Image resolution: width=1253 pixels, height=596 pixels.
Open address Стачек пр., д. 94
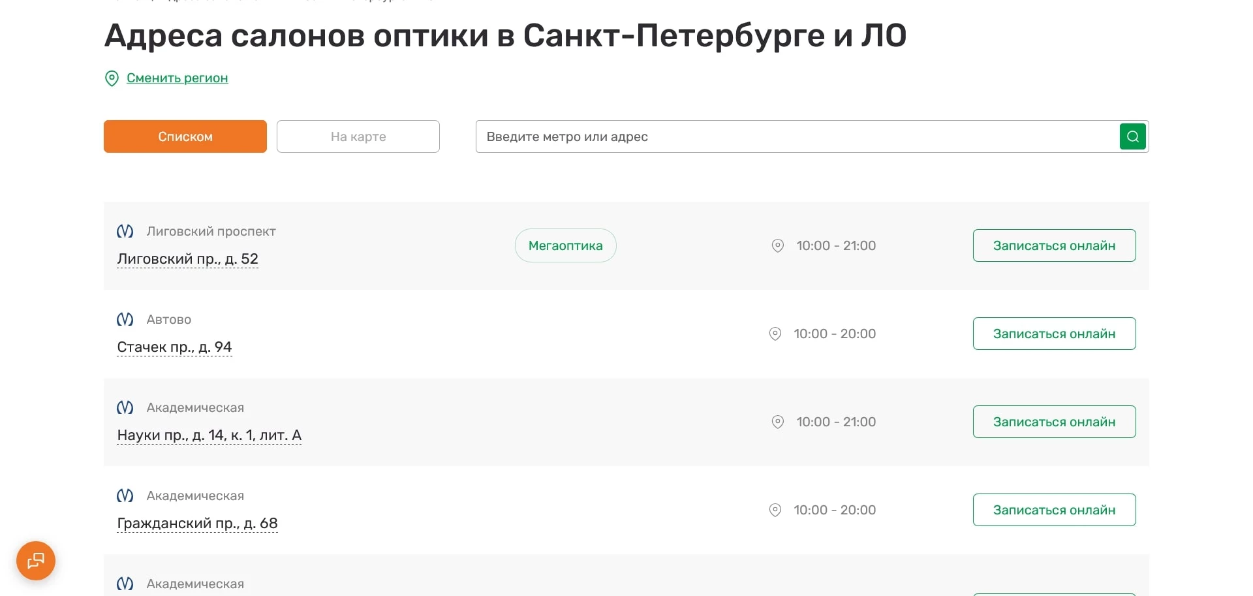coord(174,347)
